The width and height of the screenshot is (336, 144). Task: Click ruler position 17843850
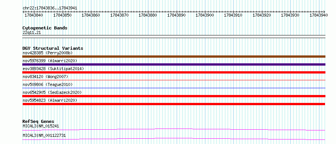pyautogui.click(x=62, y=15)
